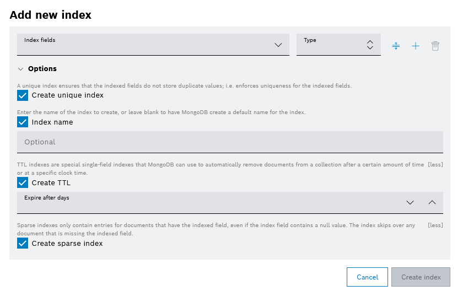Uncheck Create sparse index option

(23, 243)
